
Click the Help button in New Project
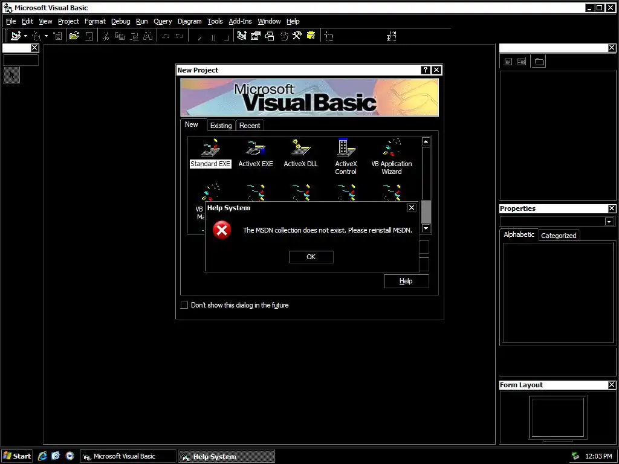406,281
